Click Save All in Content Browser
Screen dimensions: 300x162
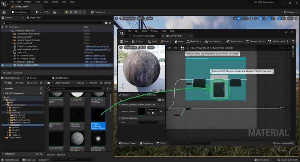[32, 83]
